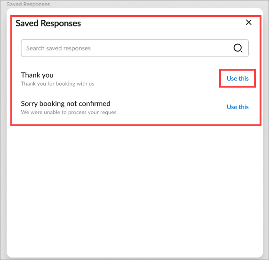The width and height of the screenshot is (269, 260).
Task: Place cursor in the saved responses search box
Action: tap(134, 48)
